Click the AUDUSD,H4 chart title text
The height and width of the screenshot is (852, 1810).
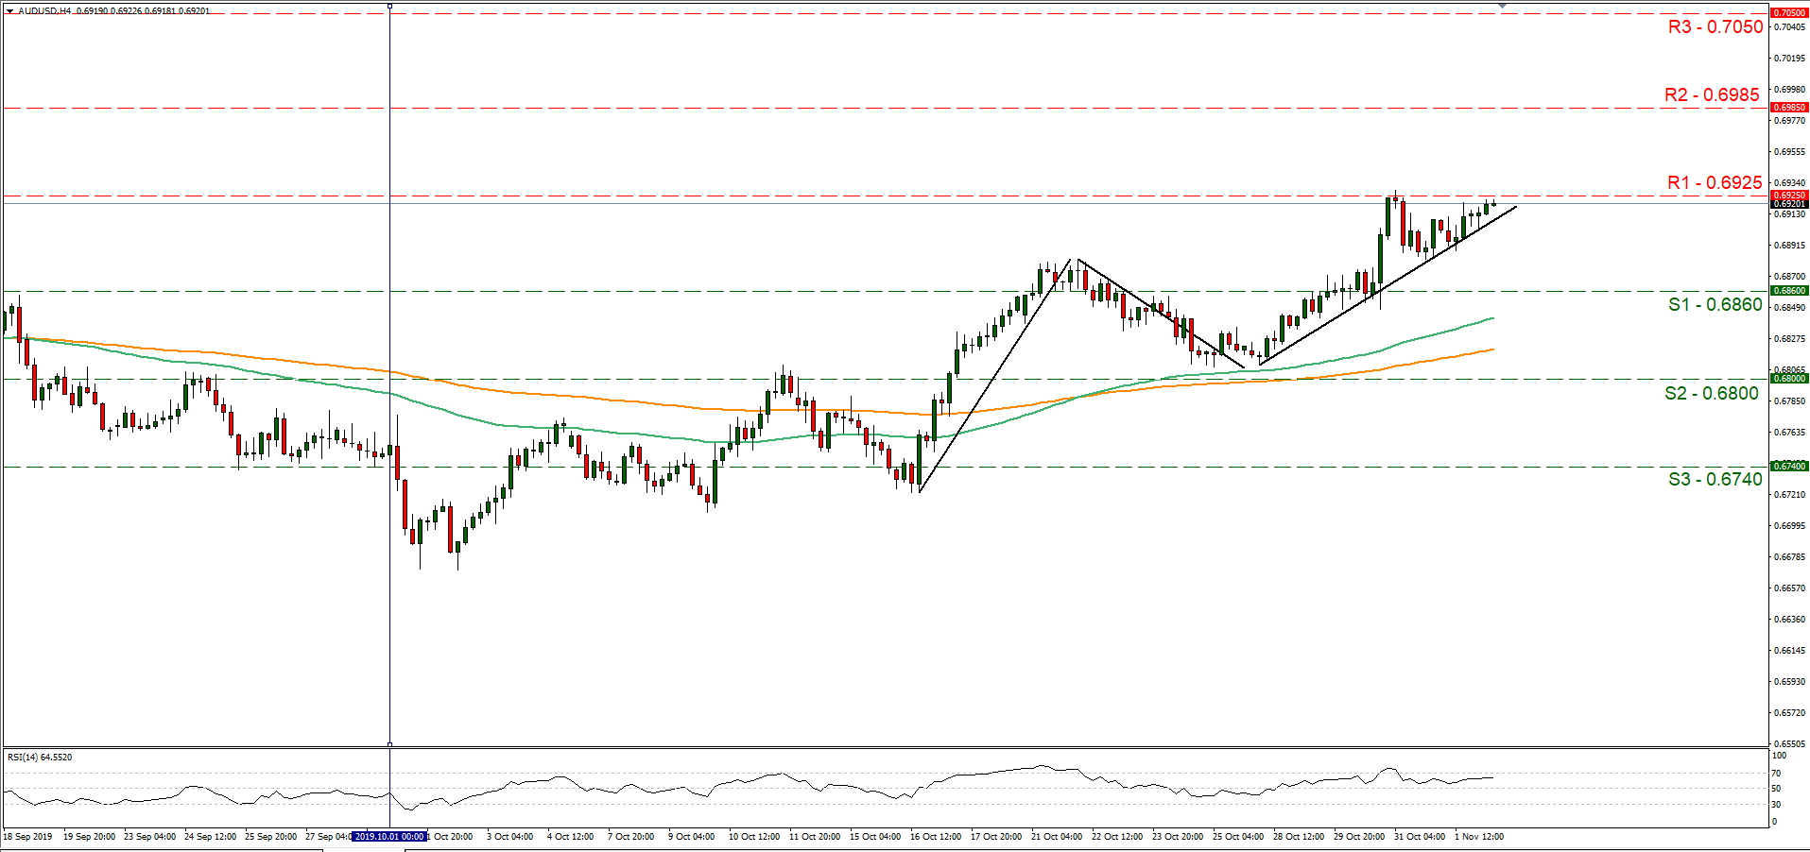pyautogui.click(x=44, y=11)
